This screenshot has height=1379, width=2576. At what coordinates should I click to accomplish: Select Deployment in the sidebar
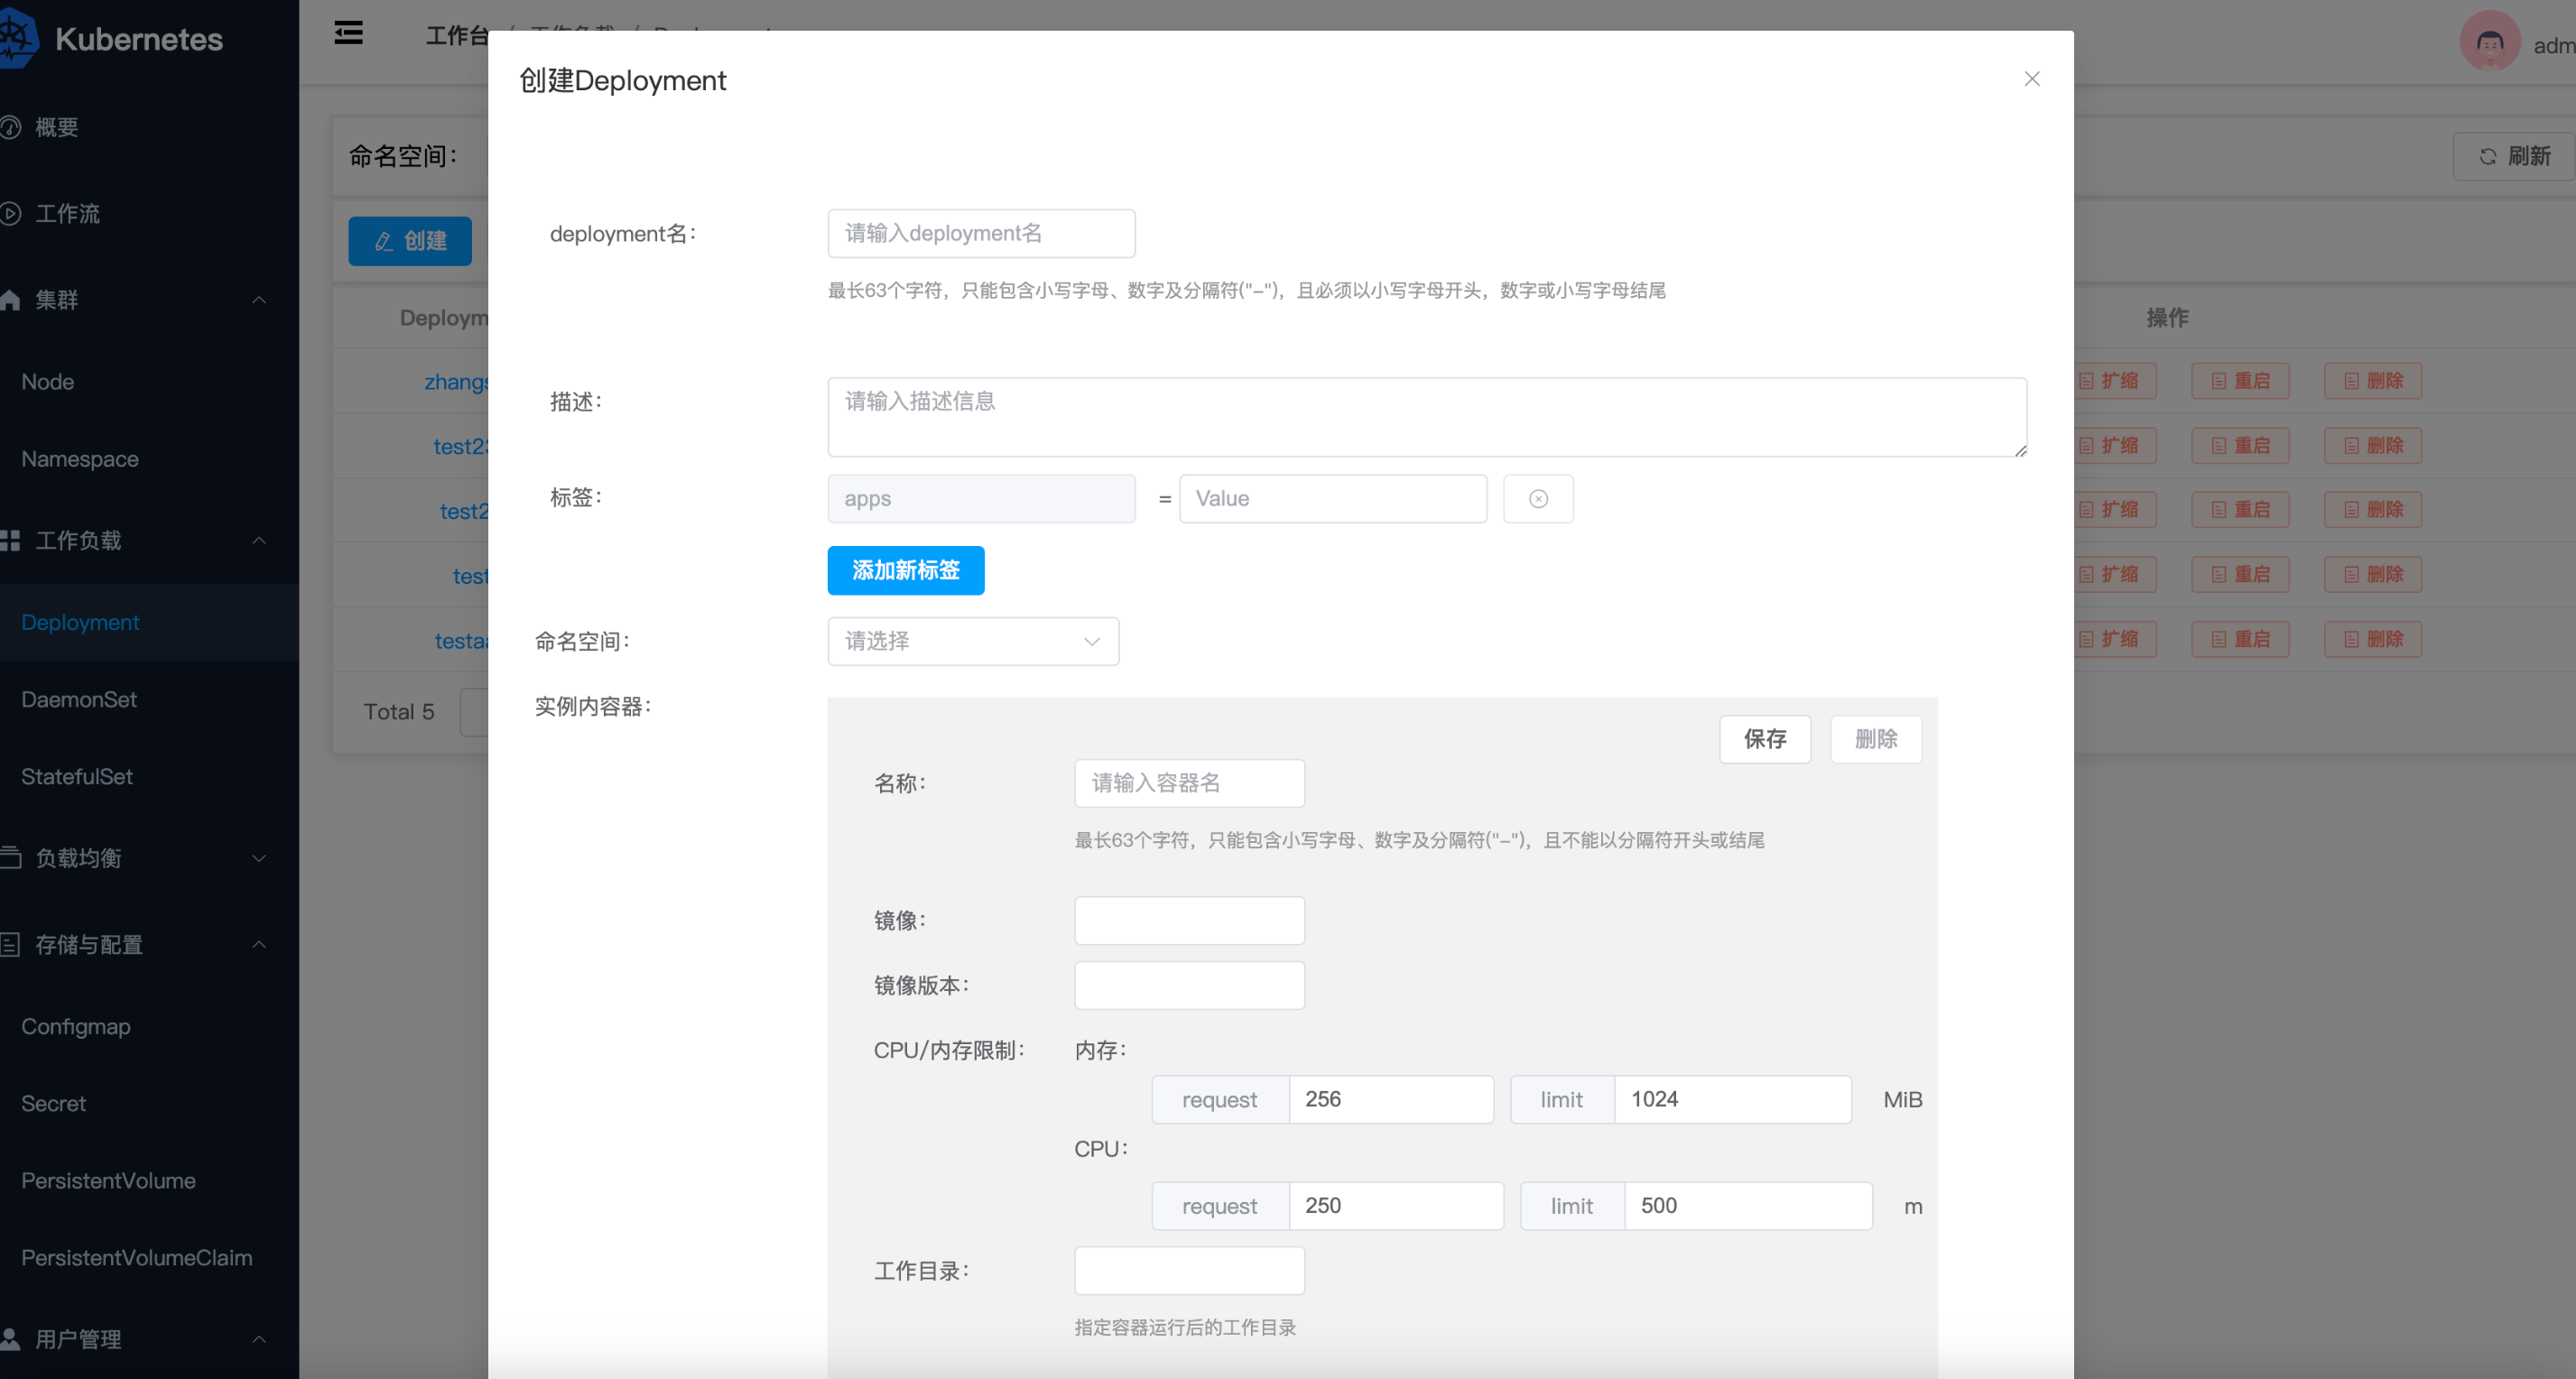tap(149, 622)
